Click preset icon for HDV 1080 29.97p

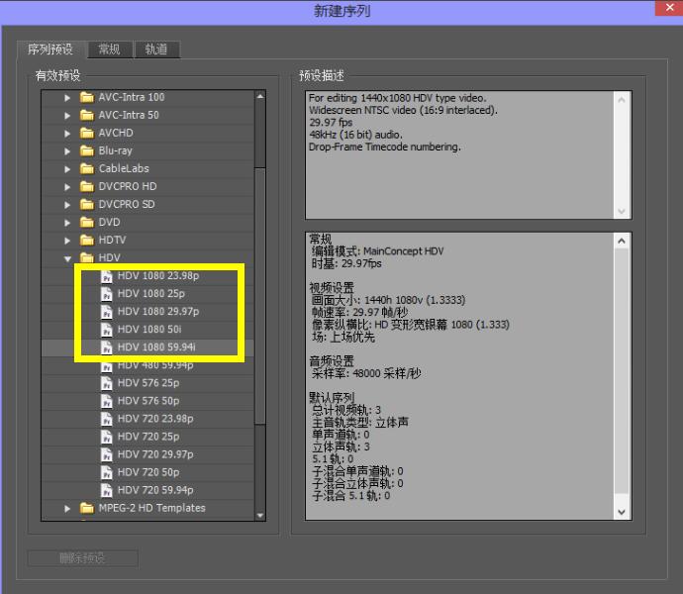tap(106, 313)
